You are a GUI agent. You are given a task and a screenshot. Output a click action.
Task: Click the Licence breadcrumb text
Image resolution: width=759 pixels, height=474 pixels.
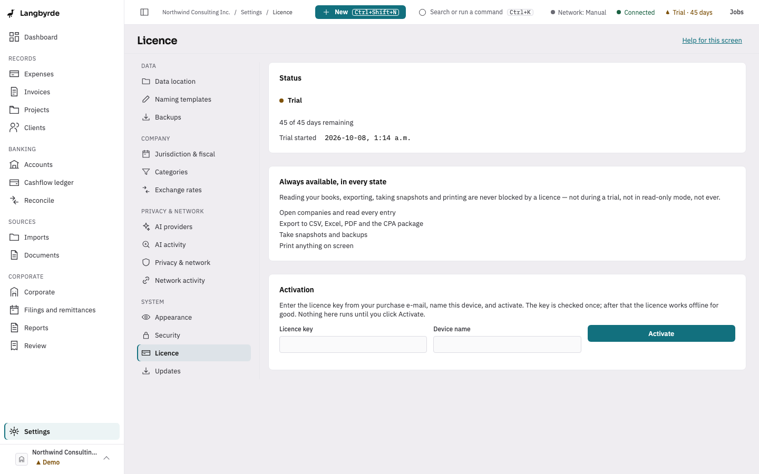click(283, 12)
